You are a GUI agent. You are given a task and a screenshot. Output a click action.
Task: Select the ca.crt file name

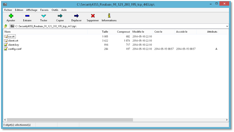[11, 36]
